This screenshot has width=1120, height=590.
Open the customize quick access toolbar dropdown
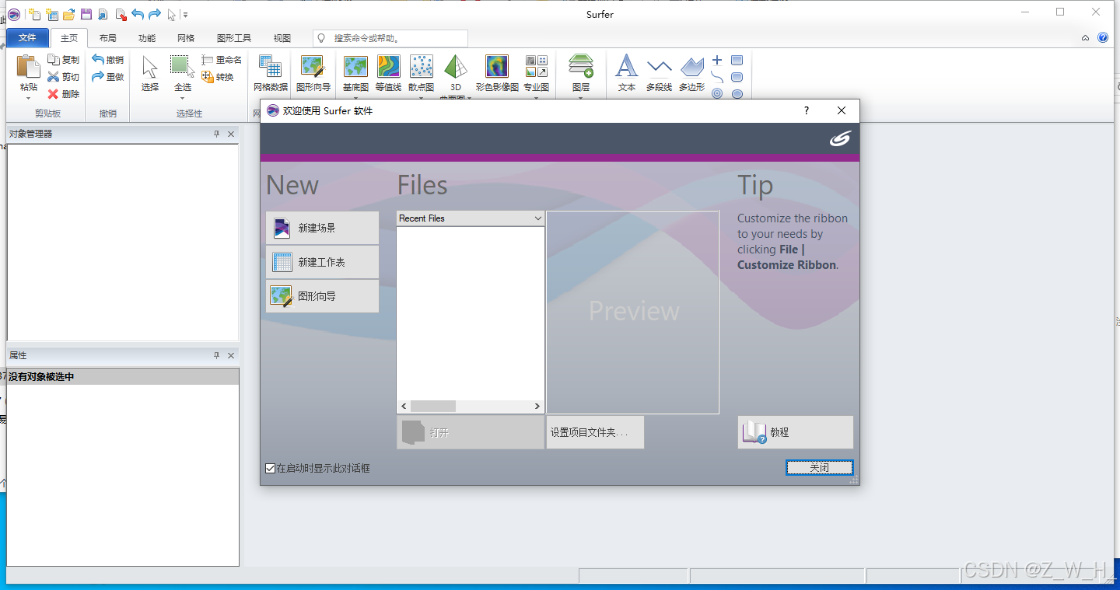pyautogui.click(x=185, y=15)
